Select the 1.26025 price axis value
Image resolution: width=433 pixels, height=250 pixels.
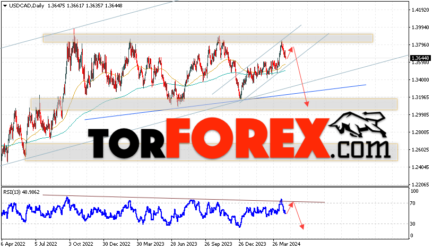[x=420, y=149]
